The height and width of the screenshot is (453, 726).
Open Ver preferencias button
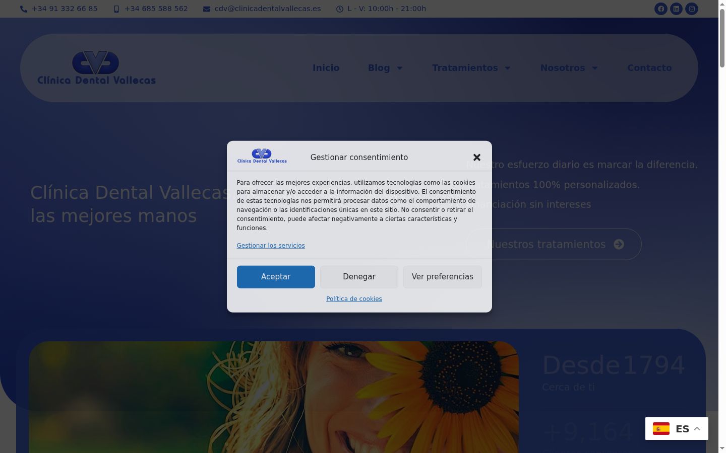click(x=443, y=277)
